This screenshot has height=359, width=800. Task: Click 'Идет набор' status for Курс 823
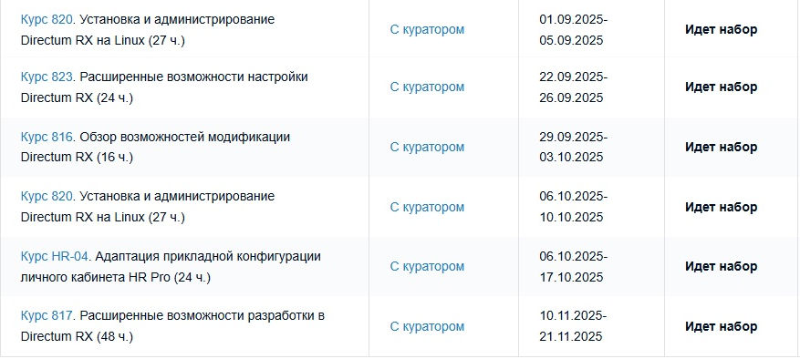point(721,87)
